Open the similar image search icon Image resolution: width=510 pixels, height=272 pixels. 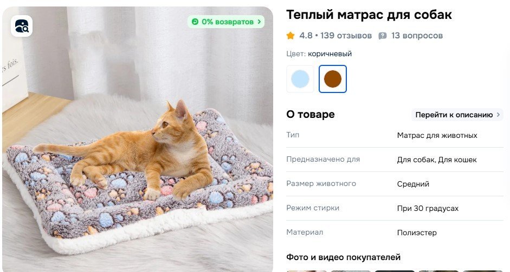pos(22,26)
